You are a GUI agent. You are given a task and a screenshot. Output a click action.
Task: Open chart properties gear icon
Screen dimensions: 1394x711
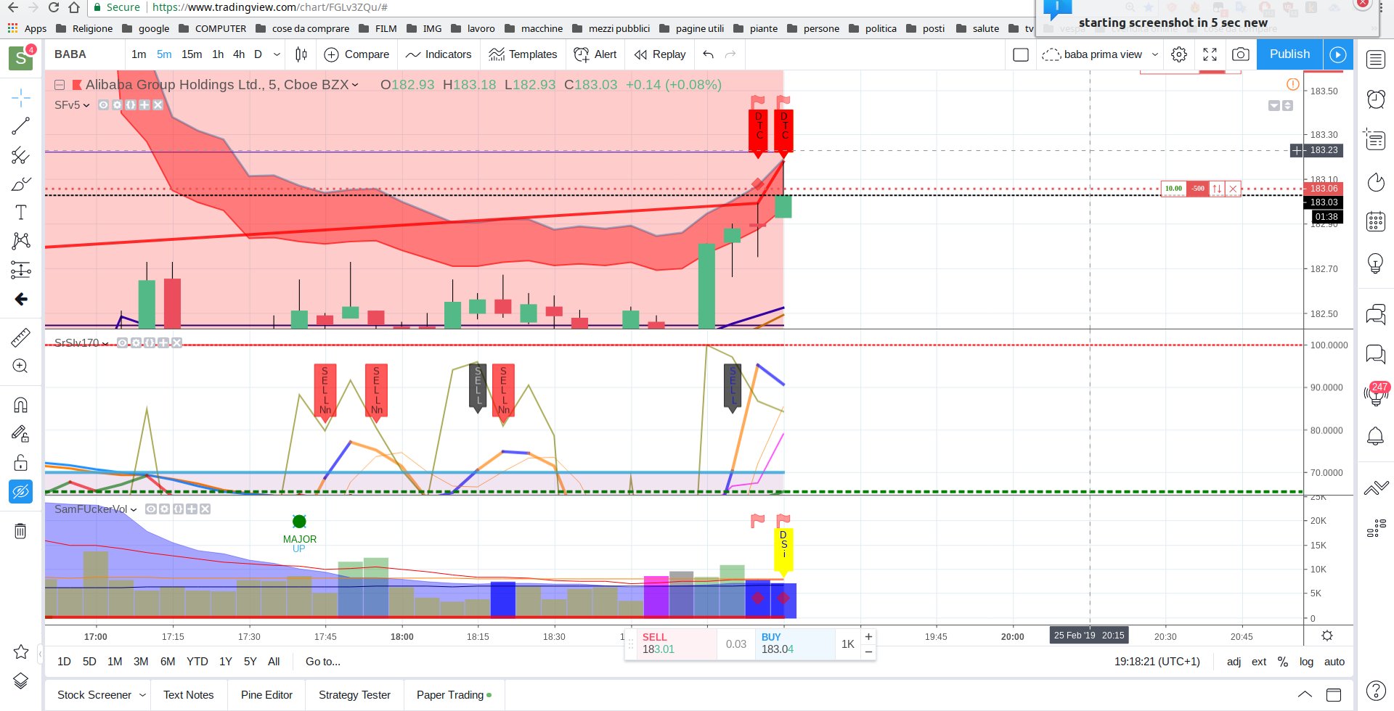pyautogui.click(x=1179, y=54)
